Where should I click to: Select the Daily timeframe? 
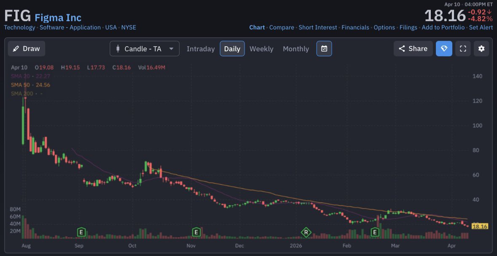(x=232, y=49)
